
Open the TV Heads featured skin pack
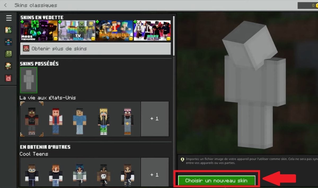pyautogui.click(x=77, y=30)
